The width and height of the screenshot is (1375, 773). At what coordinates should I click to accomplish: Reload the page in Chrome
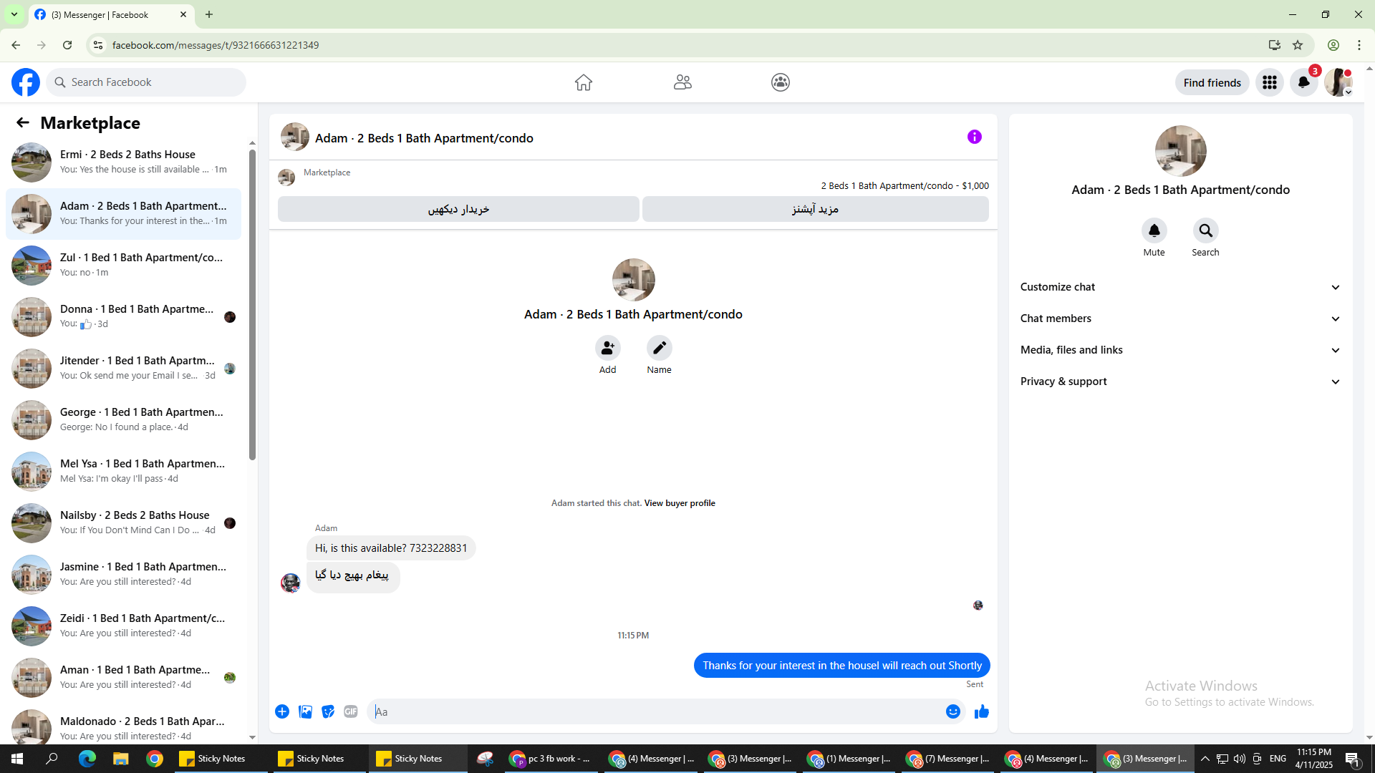67,45
